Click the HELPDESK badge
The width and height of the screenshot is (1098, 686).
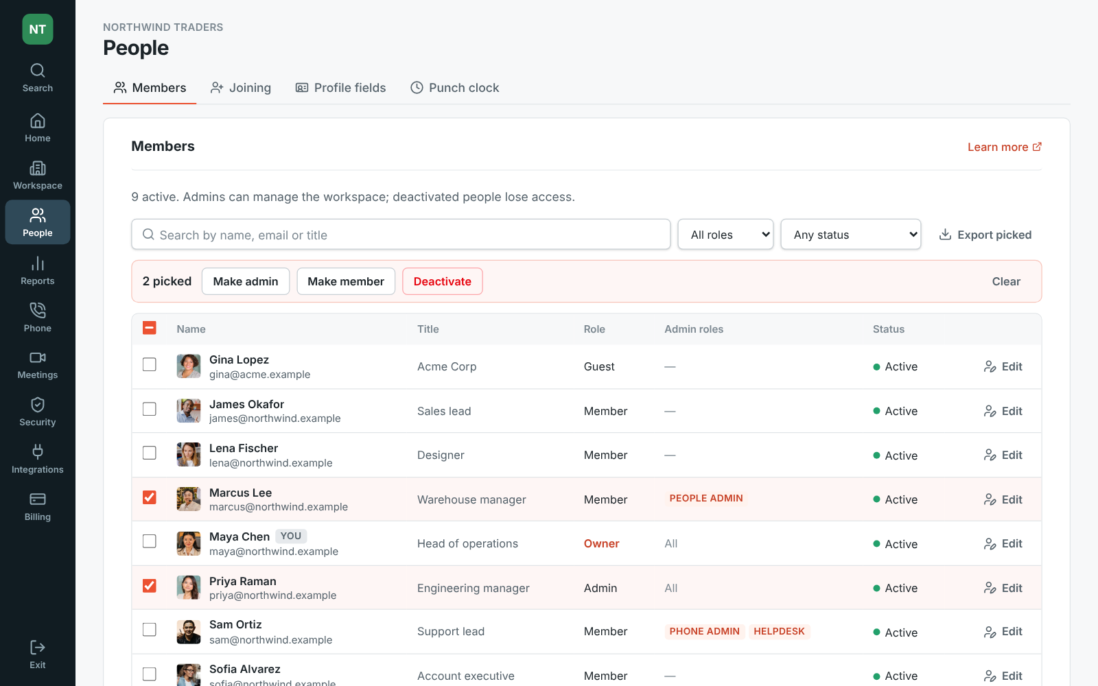coord(780,631)
